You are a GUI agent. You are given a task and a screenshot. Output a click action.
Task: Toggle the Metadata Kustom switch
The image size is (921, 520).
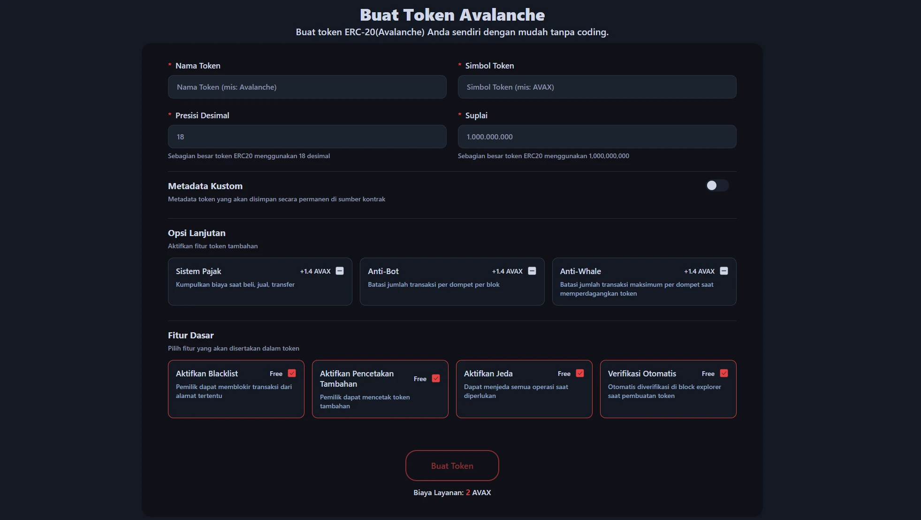coord(717,185)
